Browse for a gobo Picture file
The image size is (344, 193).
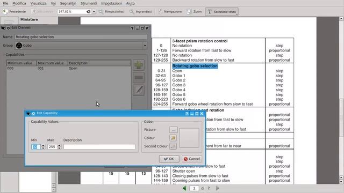tap(173, 130)
